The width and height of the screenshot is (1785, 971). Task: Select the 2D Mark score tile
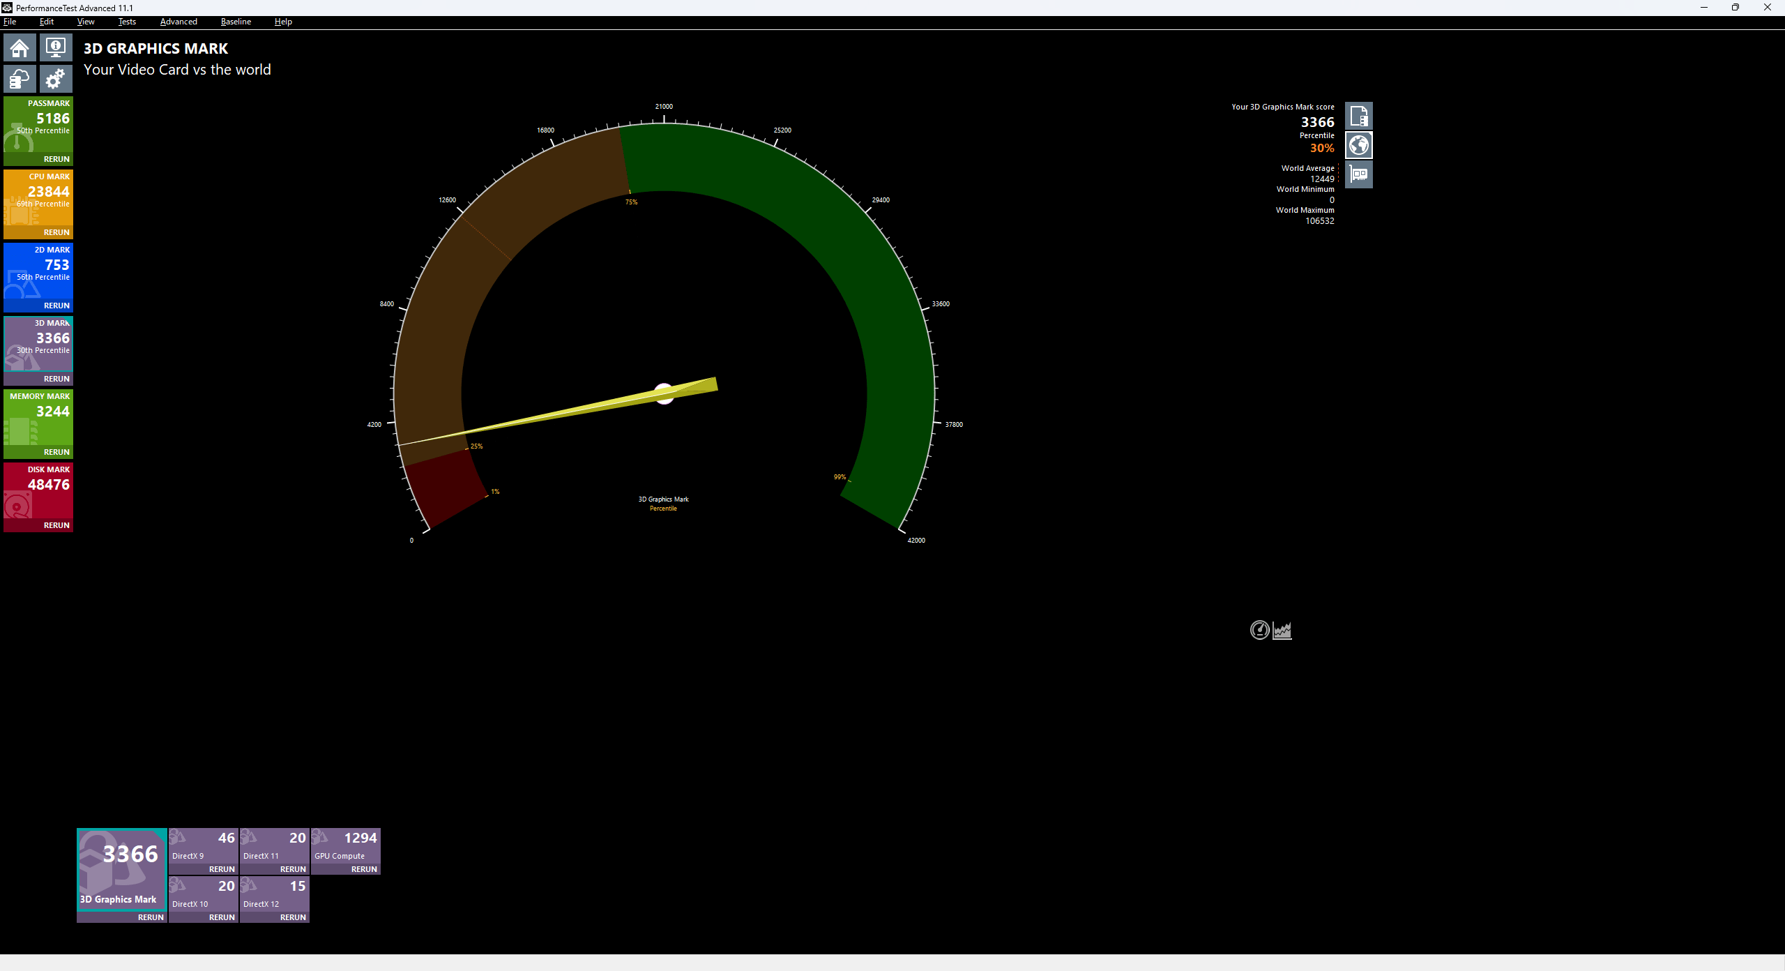(x=38, y=269)
